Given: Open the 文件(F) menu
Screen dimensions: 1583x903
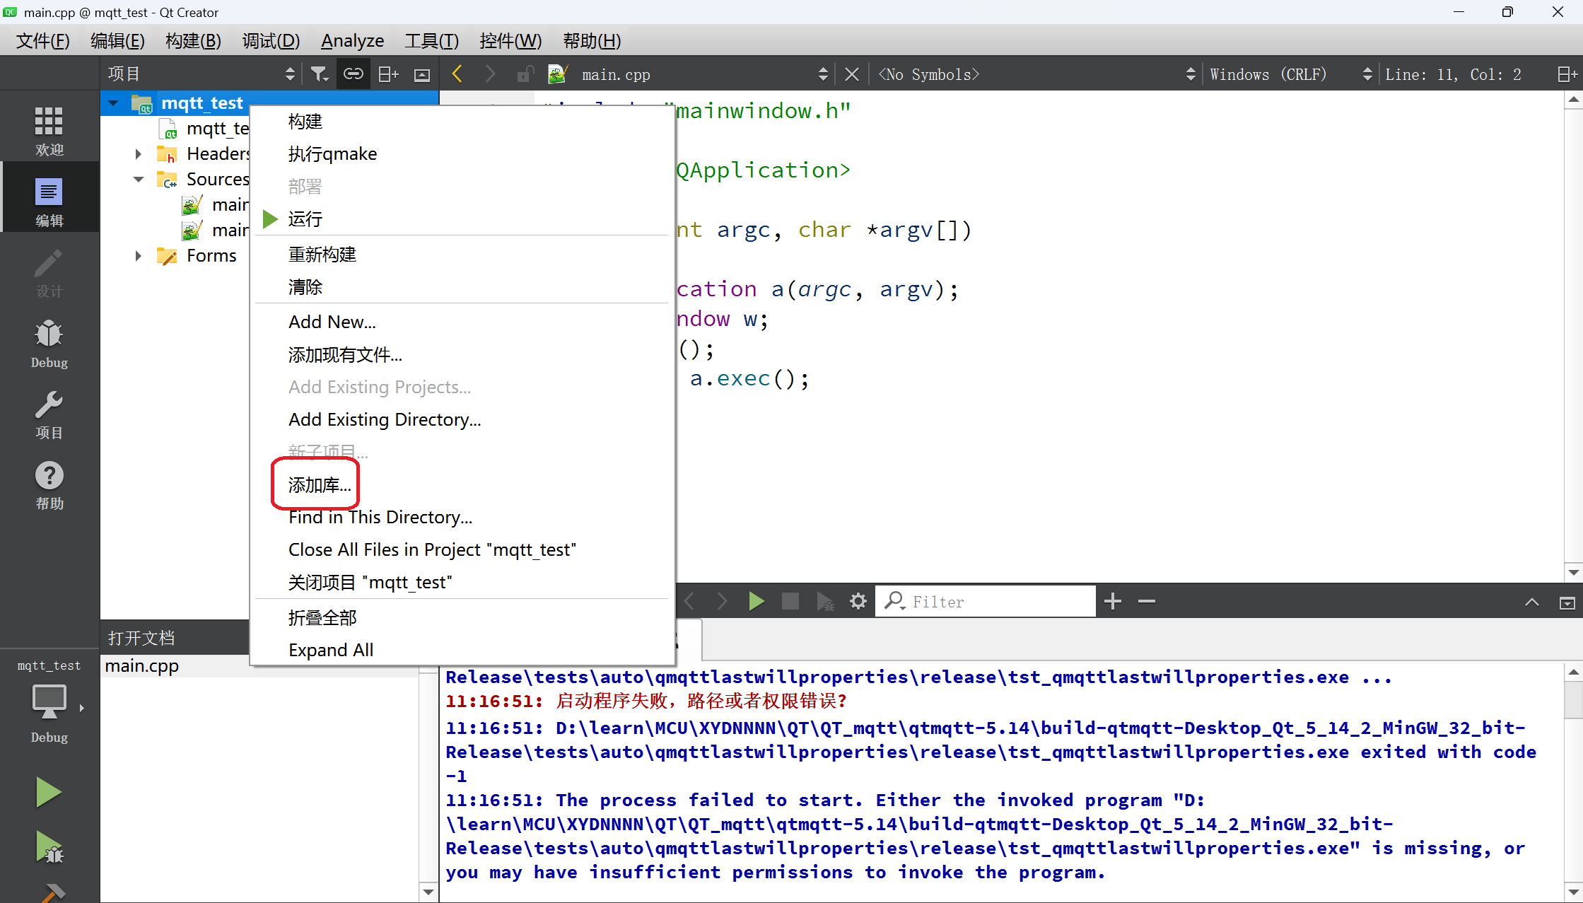Looking at the screenshot, I should point(42,41).
